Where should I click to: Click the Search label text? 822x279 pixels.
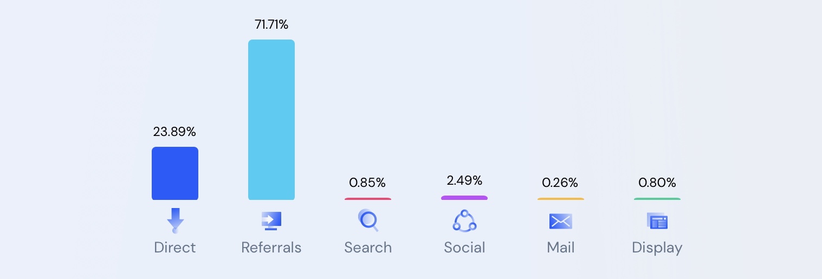pos(368,248)
